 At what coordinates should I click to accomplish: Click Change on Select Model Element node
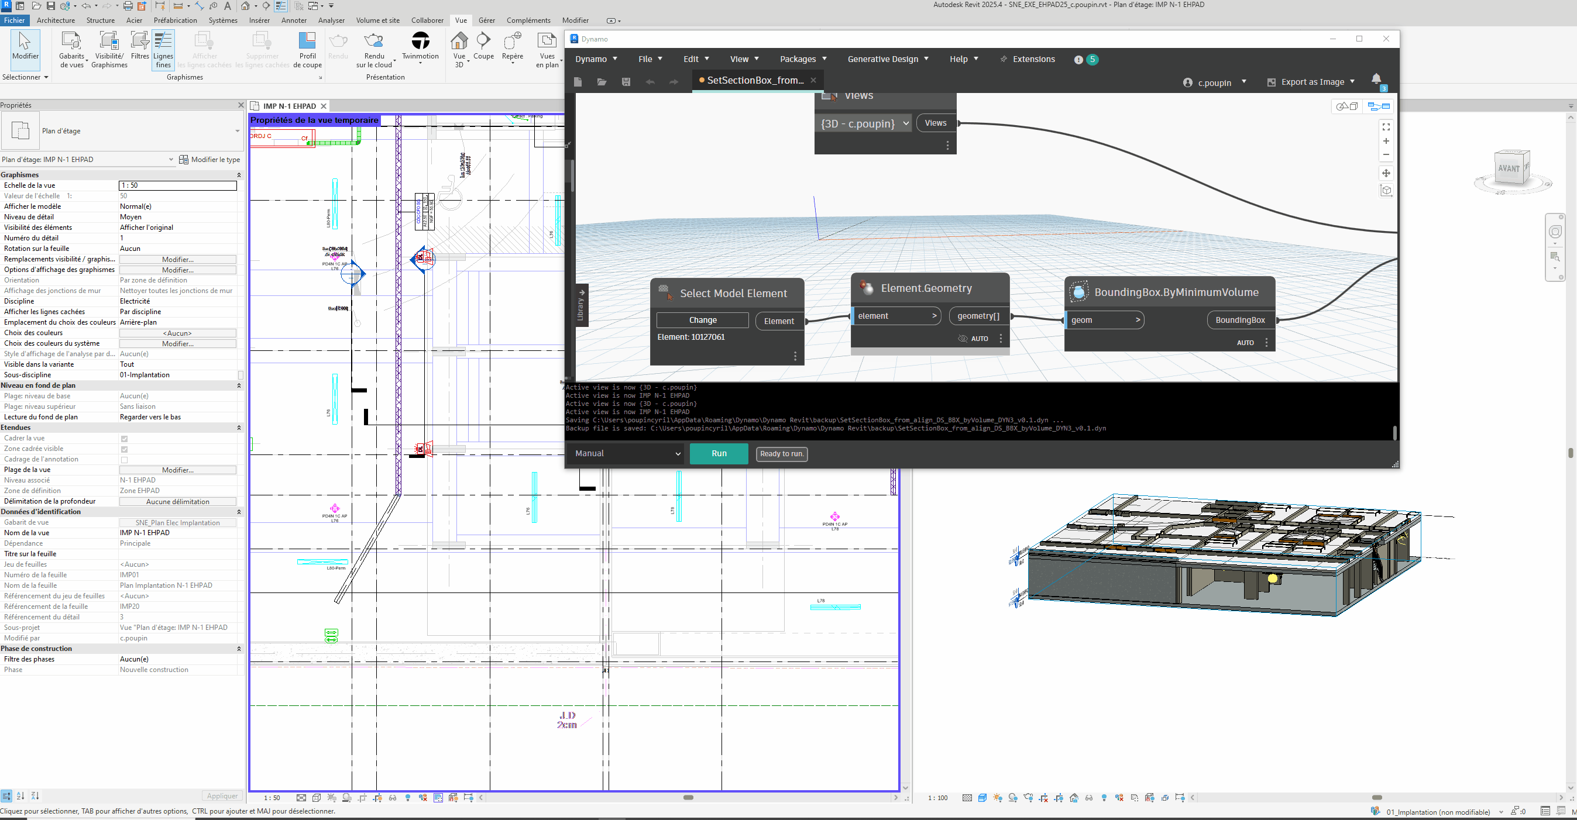pos(702,320)
